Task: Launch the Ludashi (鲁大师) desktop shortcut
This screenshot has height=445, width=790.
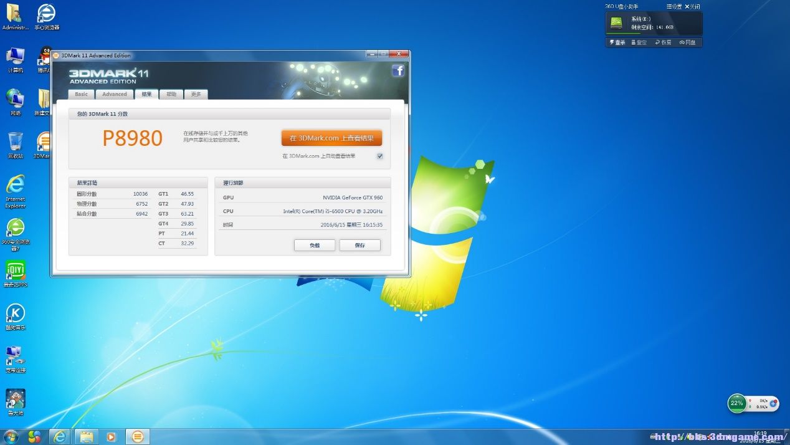Action: (x=16, y=403)
